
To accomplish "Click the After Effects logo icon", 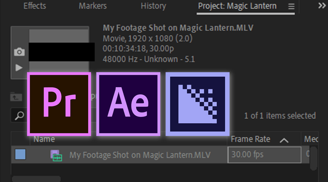I will point(128,104).
